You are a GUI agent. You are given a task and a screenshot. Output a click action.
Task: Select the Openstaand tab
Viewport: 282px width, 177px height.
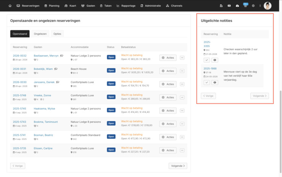[20, 34]
